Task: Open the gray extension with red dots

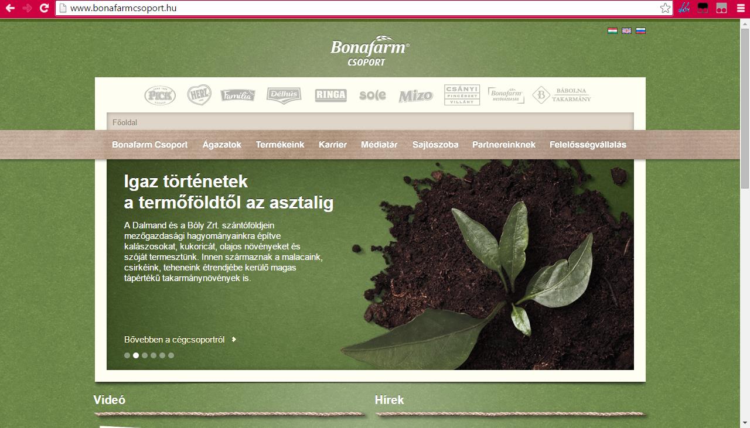Action: [x=721, y=8]
